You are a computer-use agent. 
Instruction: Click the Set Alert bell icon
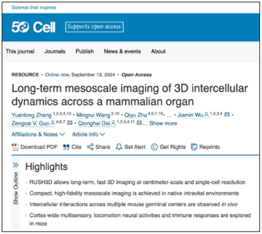[x=119, y=147]
